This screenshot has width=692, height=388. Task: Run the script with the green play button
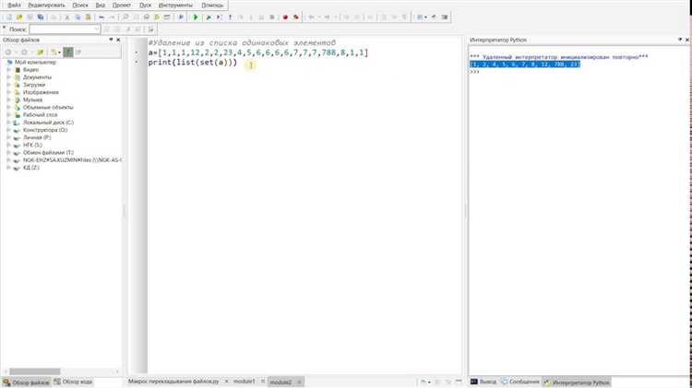196,18
